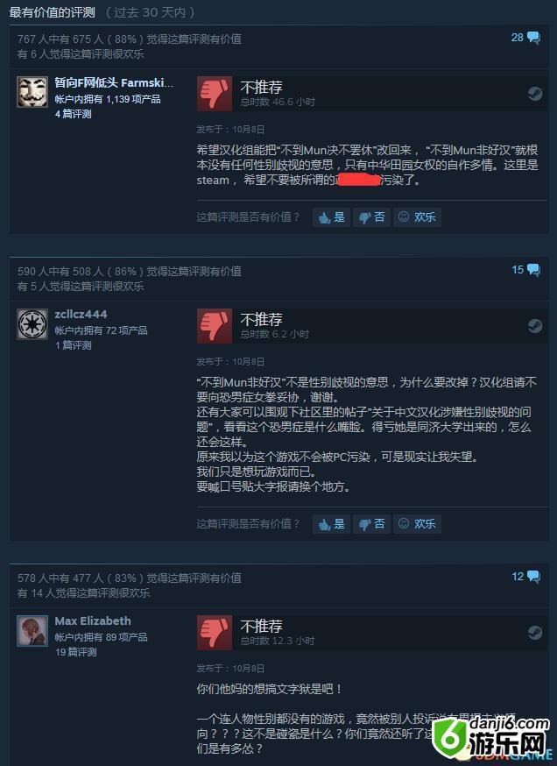Viewport: 557px width, 766px height.
Task: Open zcllcz444's avatar thumbnail
Action: click(32, 324)
